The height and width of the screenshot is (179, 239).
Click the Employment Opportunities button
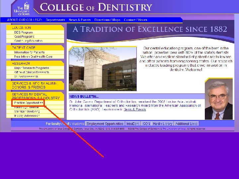click(105, 124)
